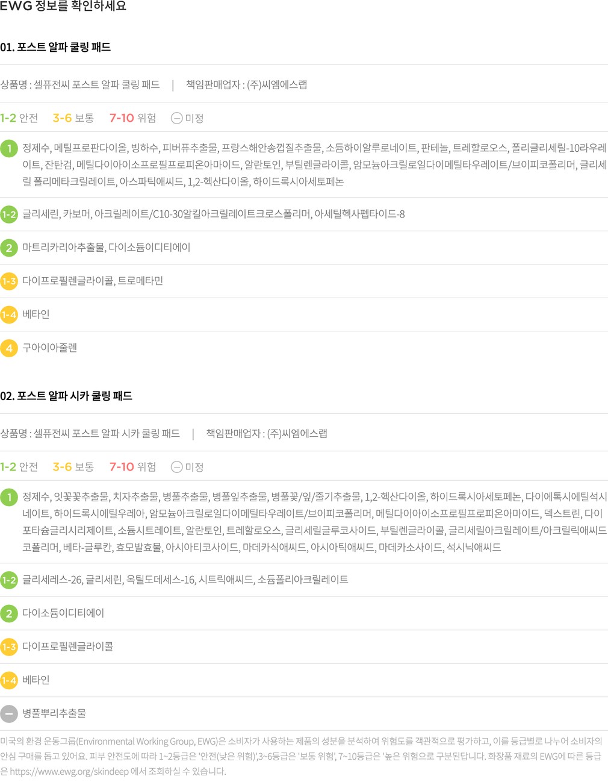Click the 병풀뿌리추출물 ingredient name

[54, 714]
